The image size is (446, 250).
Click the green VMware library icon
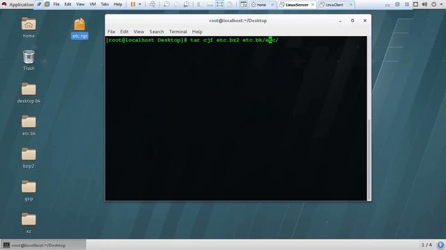pos(47,4)
